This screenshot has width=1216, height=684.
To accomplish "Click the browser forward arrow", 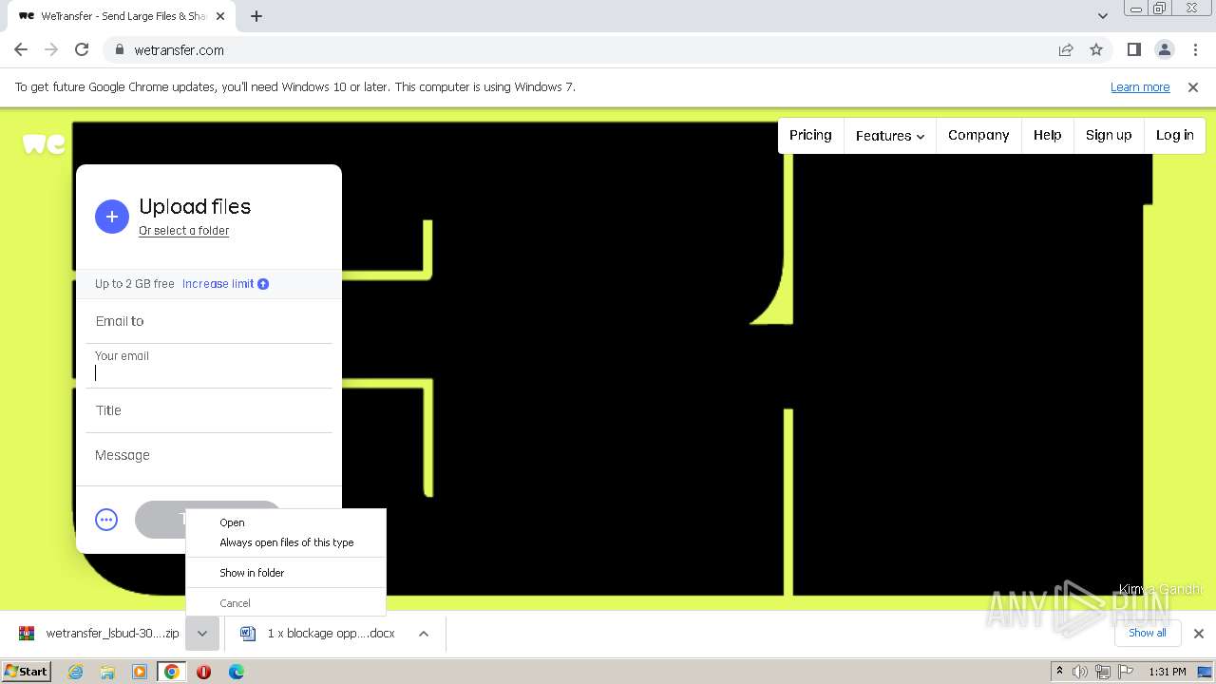I will pyautogui.click(x=51, y=49).
